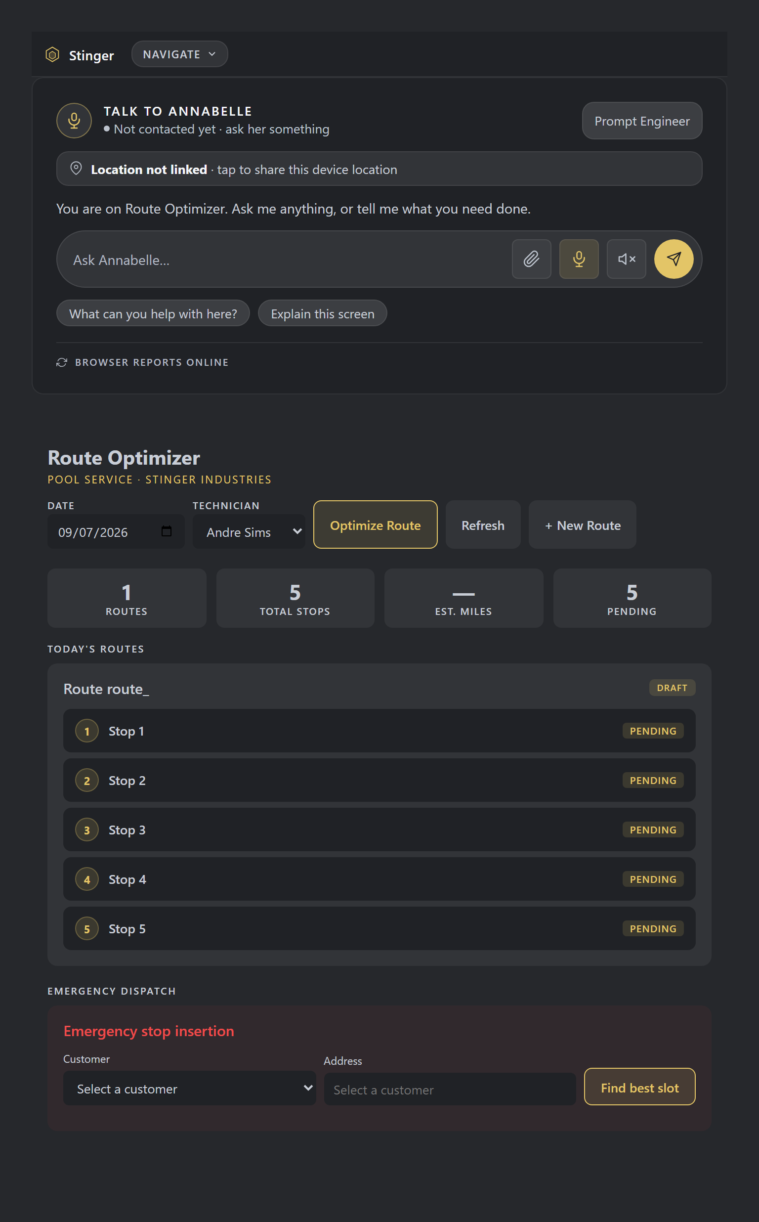
Task: Click the Optimize Route button
Action: [376, 525]
